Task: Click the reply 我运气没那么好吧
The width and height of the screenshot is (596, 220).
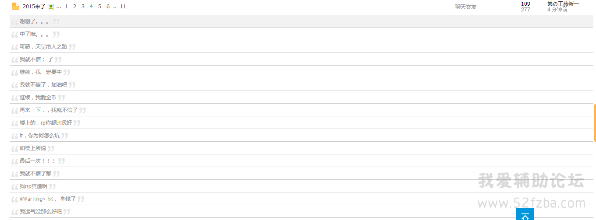Action: (41, 212)
